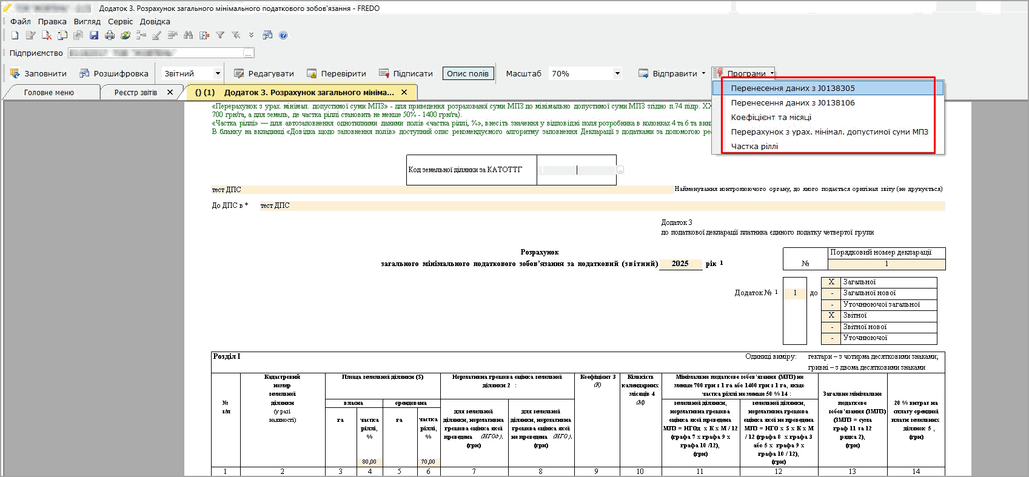
Task: Open help via blue question mark icon
Action: (x=283, y=36)
